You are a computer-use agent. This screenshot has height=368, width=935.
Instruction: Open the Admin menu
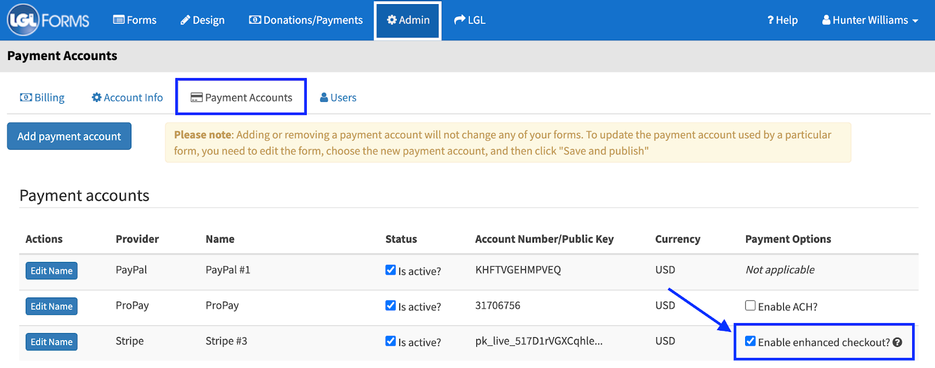tap(408, 20)
